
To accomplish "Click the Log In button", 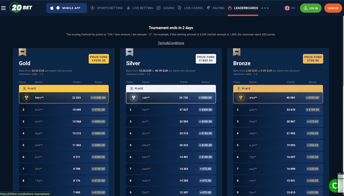I will tap(310, 8).
